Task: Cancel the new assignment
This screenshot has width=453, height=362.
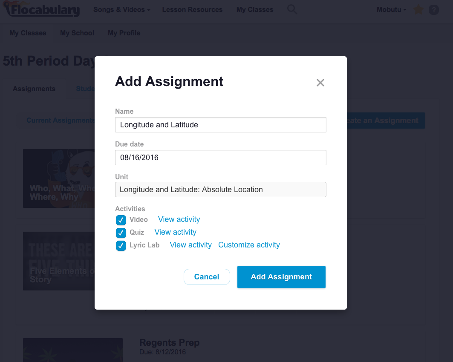Action: (x=207, y=277)
